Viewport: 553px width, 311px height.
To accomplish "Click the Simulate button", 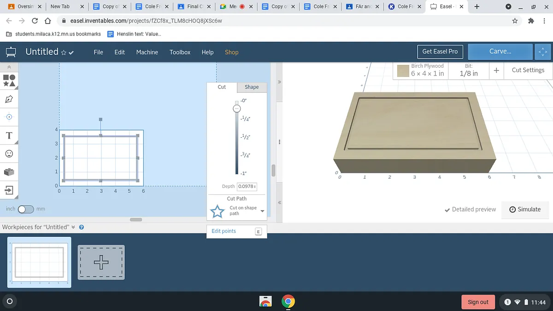I will coord(525,209).
